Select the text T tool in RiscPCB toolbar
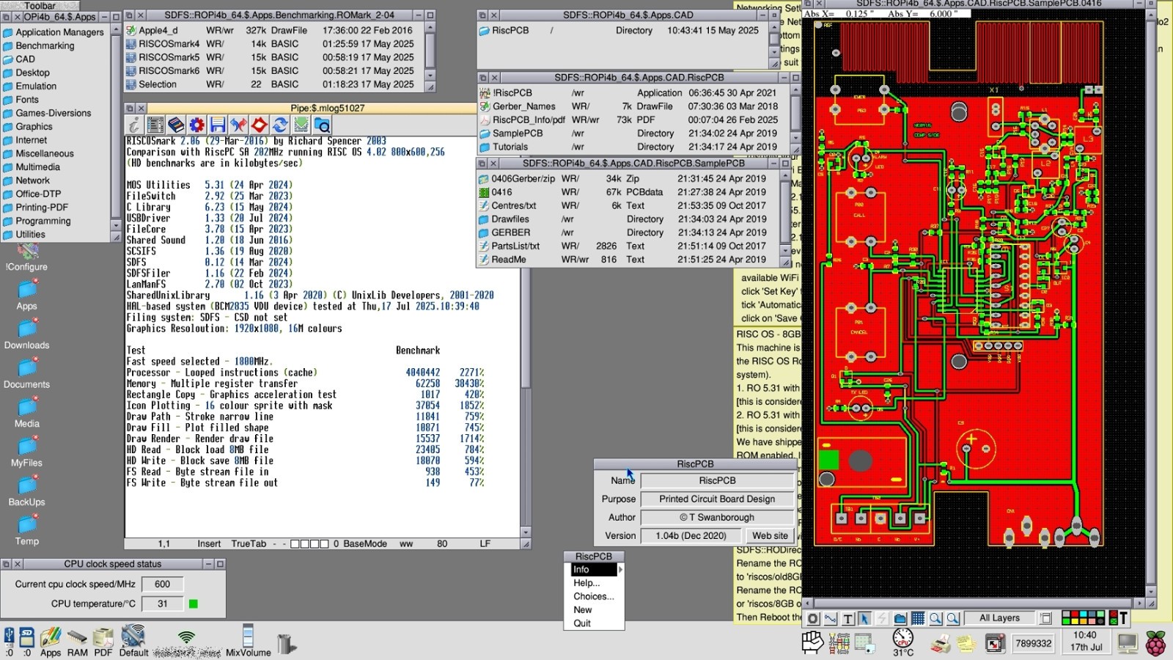The width and height of the screenshot is (1173, 660). click(x=848, y=618)
